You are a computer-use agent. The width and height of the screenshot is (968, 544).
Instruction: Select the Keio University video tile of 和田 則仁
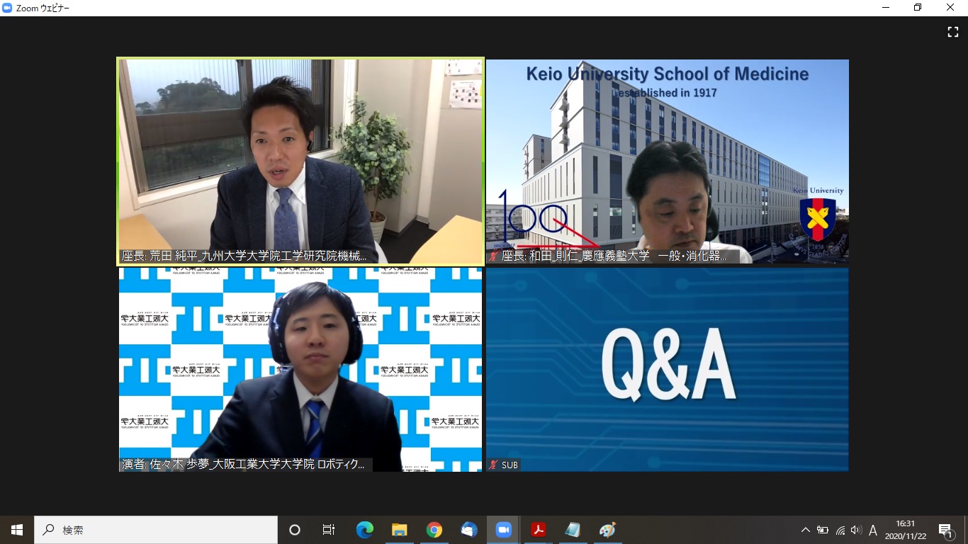pos(668,161)
